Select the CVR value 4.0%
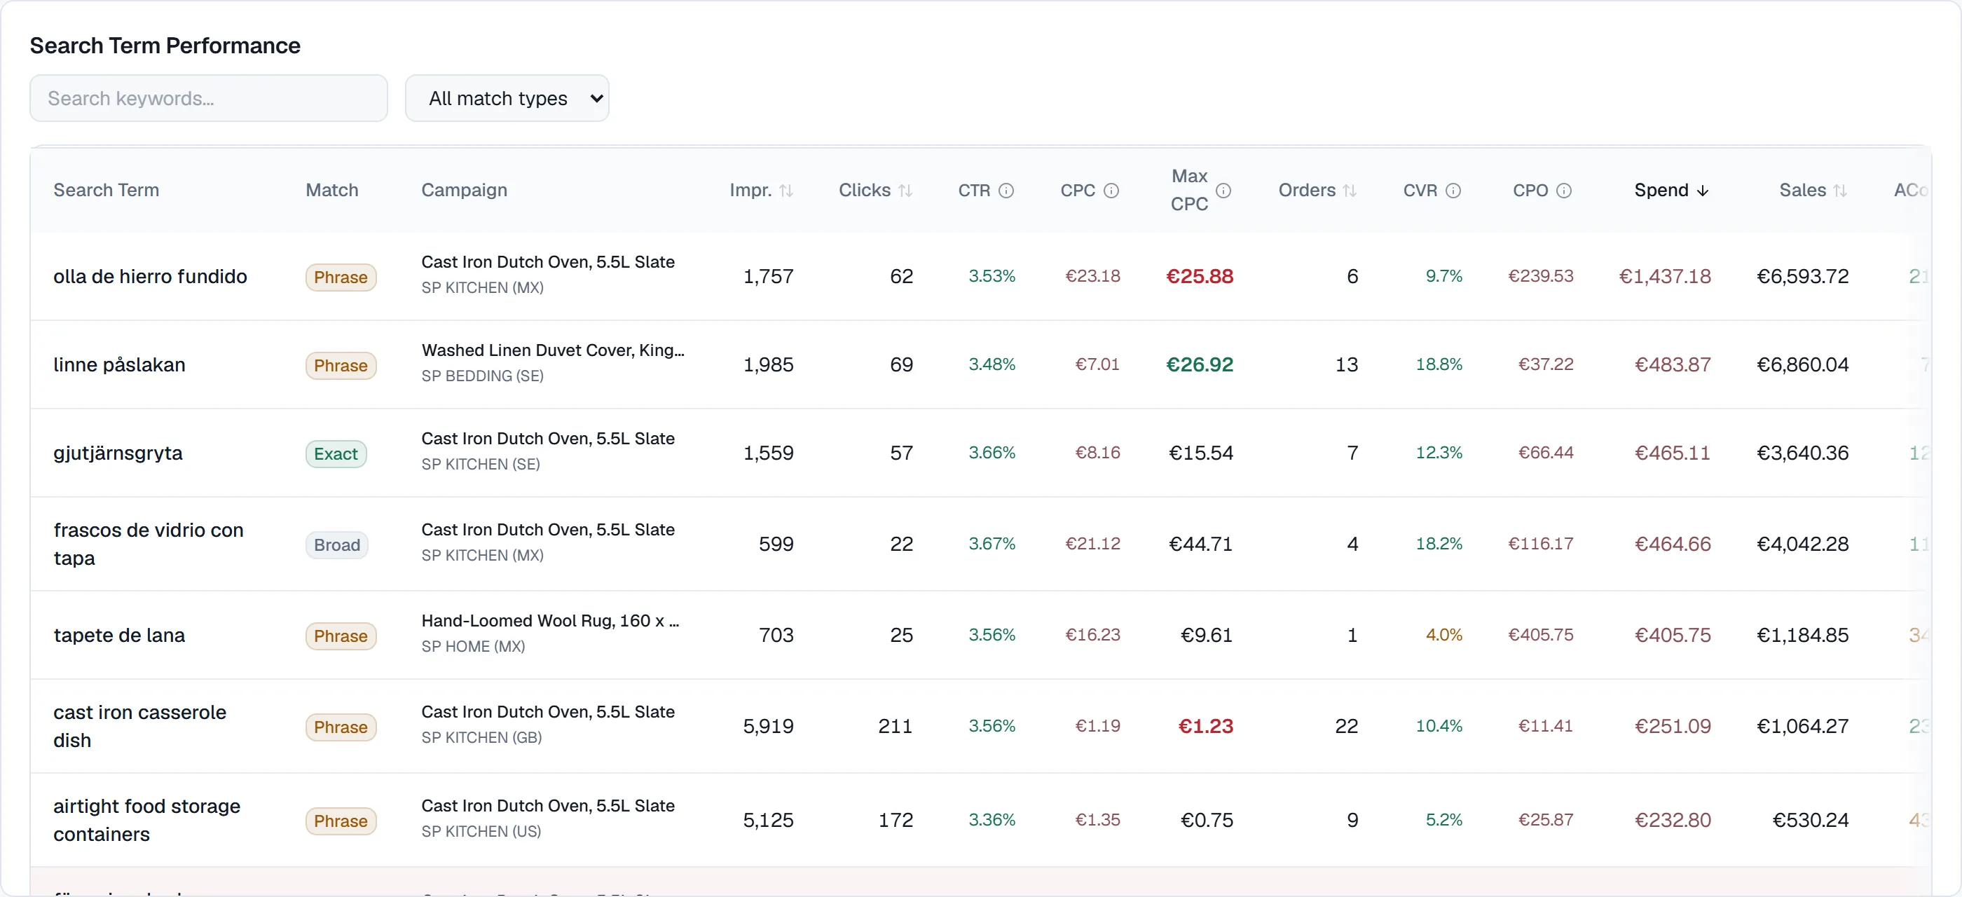 click(x=1444, y=635)
